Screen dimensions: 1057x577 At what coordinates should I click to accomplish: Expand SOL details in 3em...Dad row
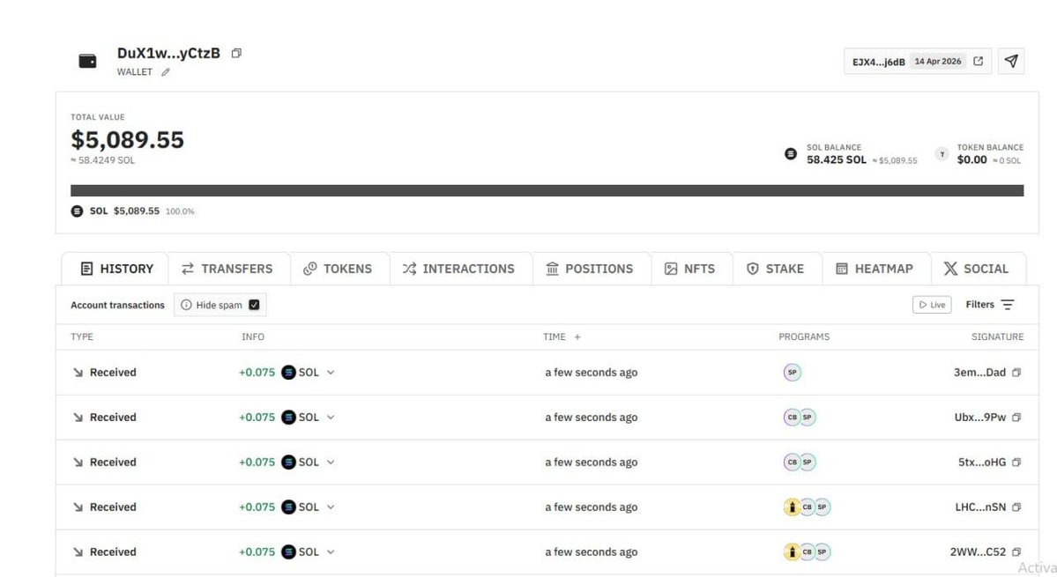point(331,373)
